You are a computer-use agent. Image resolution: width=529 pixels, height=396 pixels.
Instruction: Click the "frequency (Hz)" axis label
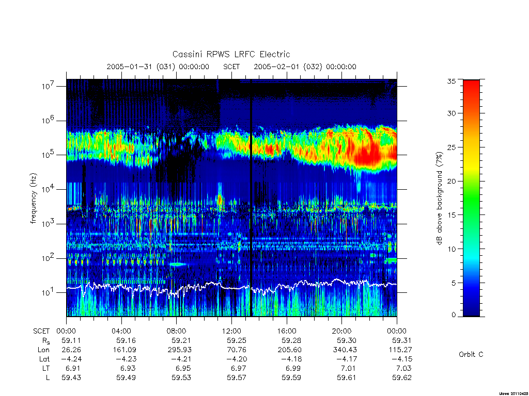click(x=33, y=199)
